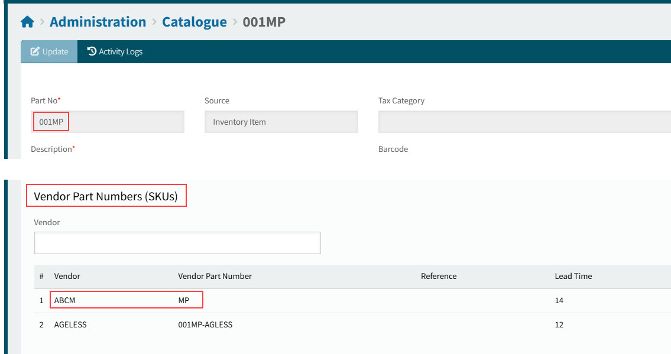Click the Lead Time column header

pos(573,276)
